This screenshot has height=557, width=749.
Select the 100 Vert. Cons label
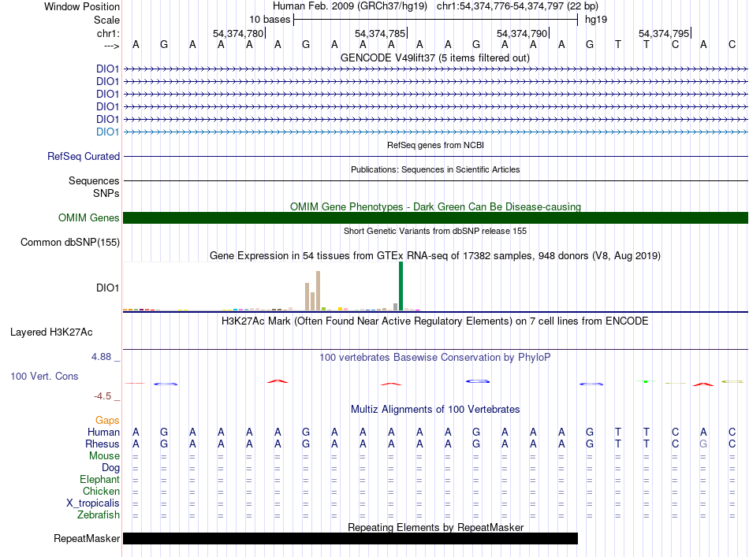pyautogui.click(x=44, y=377)
